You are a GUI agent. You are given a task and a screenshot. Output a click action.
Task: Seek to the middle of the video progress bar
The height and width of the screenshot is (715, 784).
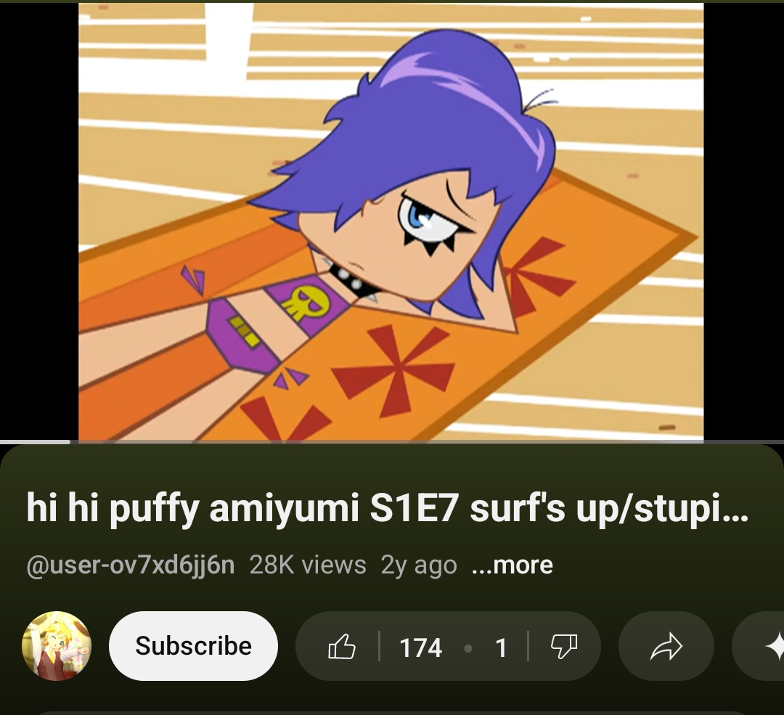click(392, 441)
